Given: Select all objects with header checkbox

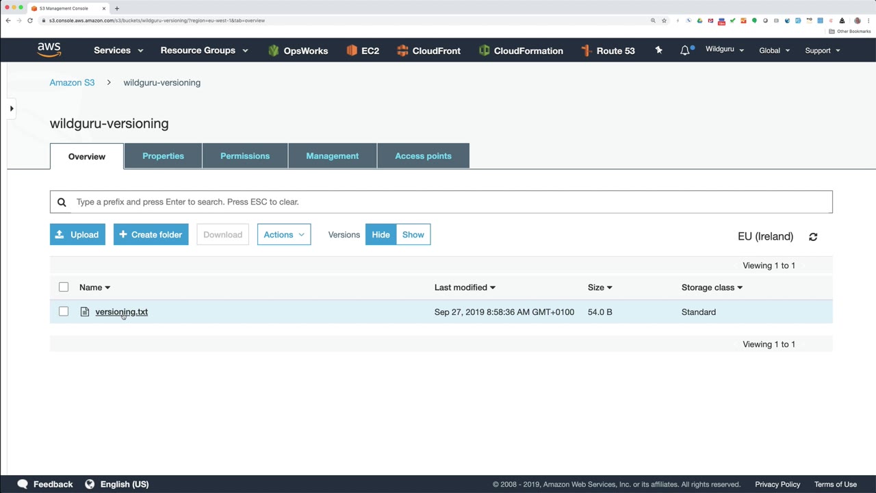Looking at the screenshot, I should [x=64, y=287].
